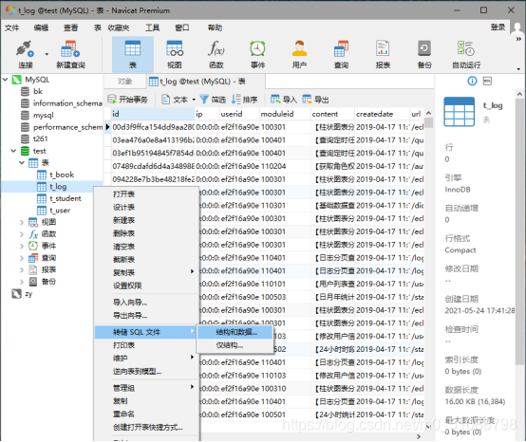
Task: Choose 导入向导... from the context menu
Action: [x=146, y=303]
